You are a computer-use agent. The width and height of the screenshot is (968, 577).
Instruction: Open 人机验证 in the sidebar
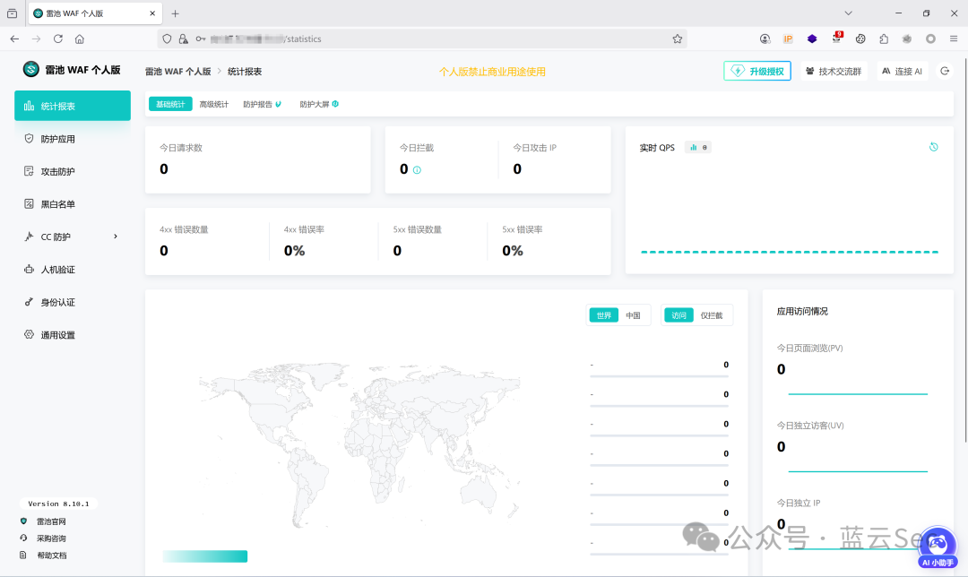coord(73,270)
